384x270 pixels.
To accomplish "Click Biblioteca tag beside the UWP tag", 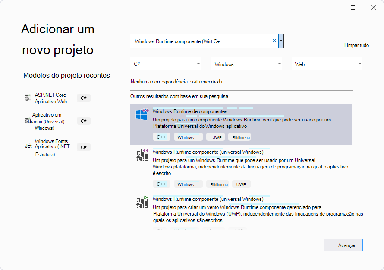I will pyautogui.click(x=217, y=184).
